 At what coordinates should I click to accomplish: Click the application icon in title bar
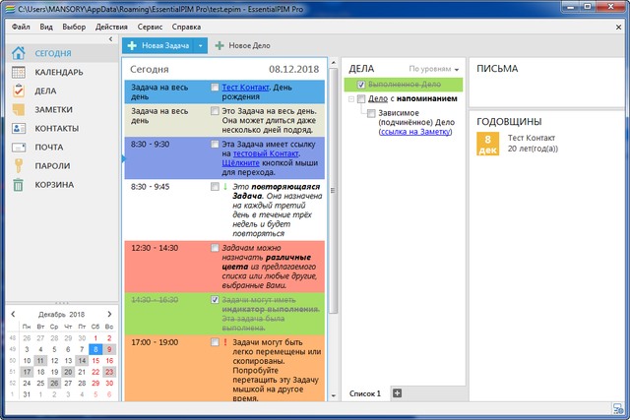[x=11, y=9]
